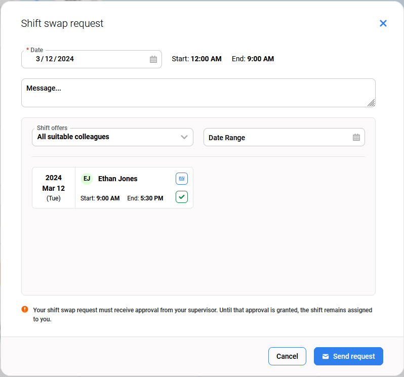Send the shift swap request
Screen dimensions: 404x377
coord(348,356)
